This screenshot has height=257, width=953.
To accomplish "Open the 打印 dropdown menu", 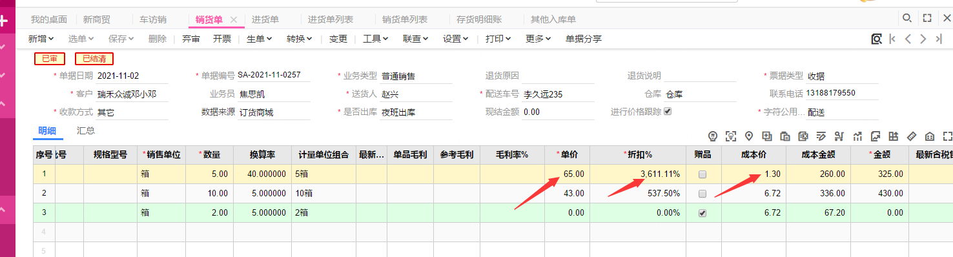I will pyautogui.click(x=498, y=39).
